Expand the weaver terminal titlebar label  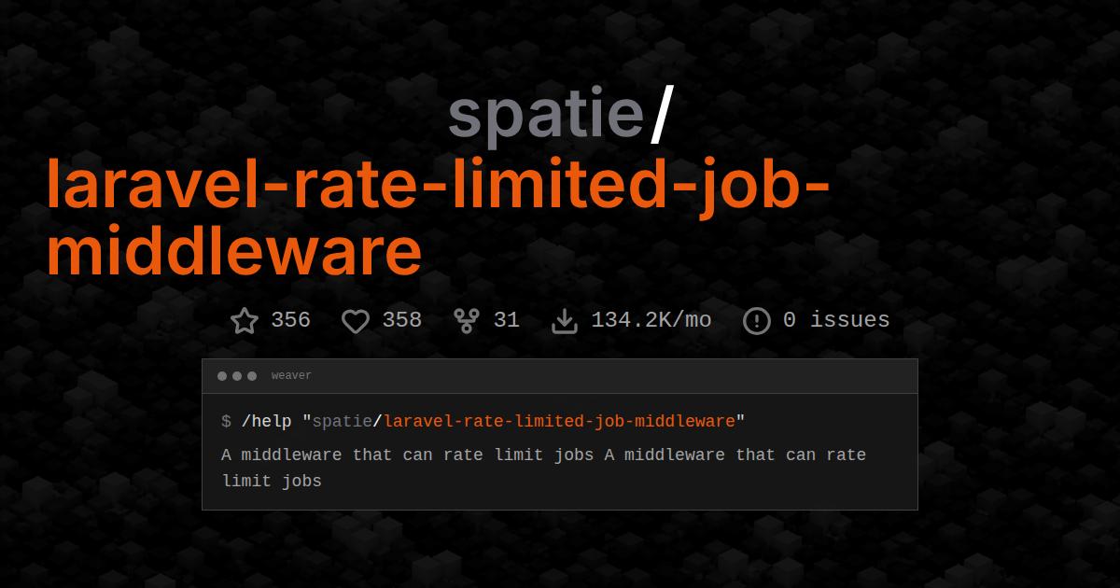tap(290, 375)
